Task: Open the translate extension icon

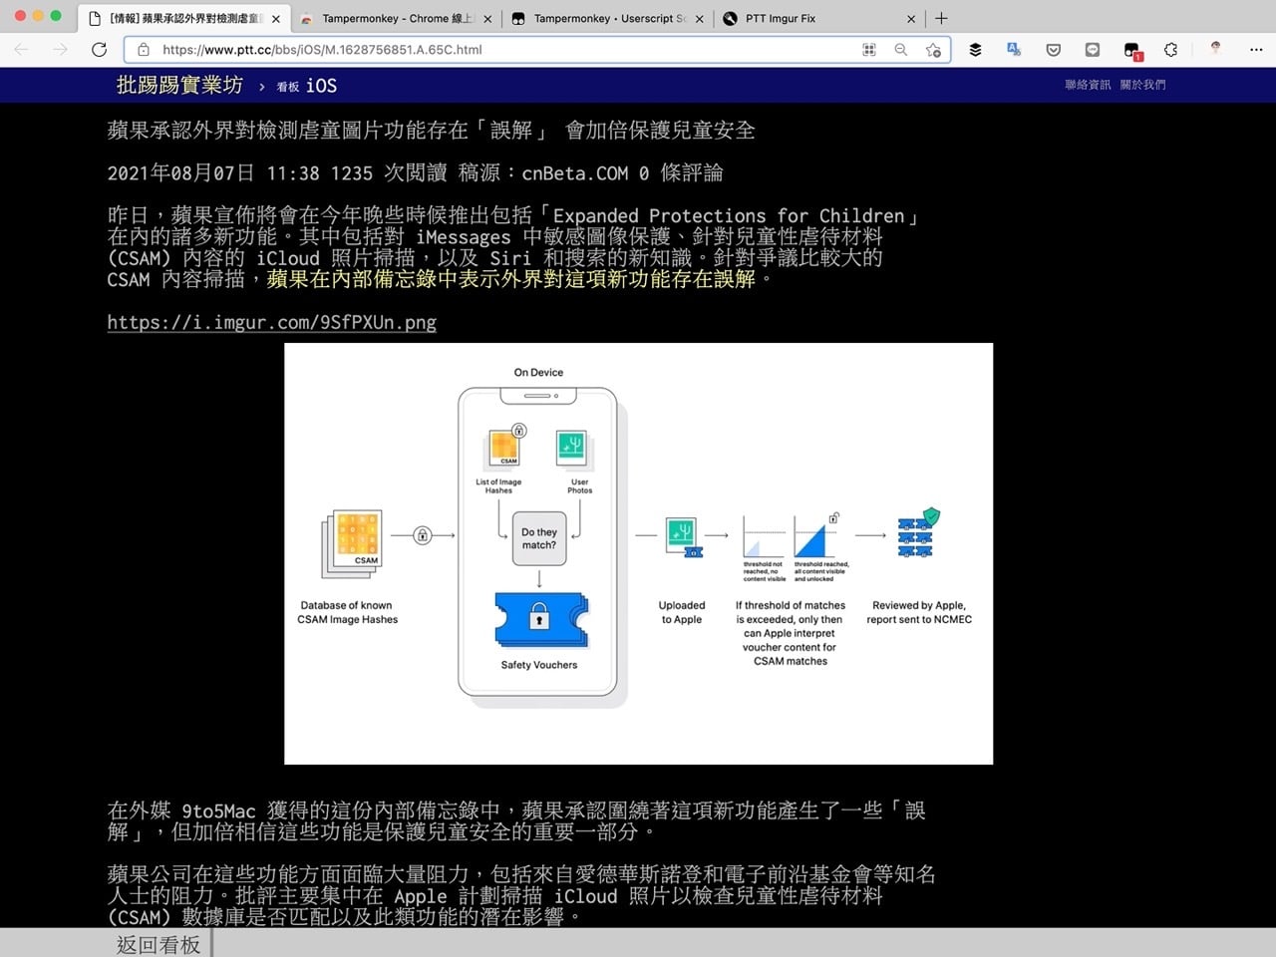Action: click(1014, 49)
